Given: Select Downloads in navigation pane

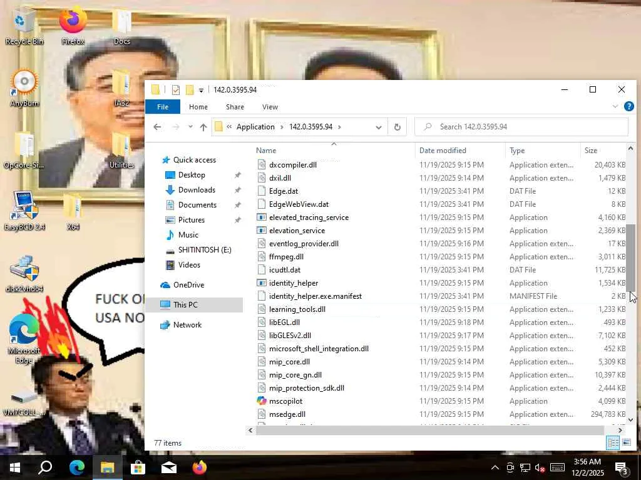Looking at the screenshot, I should click(196, 190).
